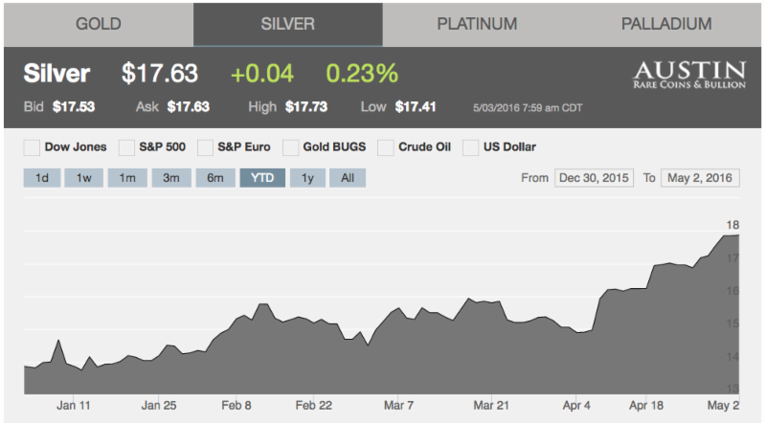
Task: Select the YTD range button
Action: coord(261,178)
